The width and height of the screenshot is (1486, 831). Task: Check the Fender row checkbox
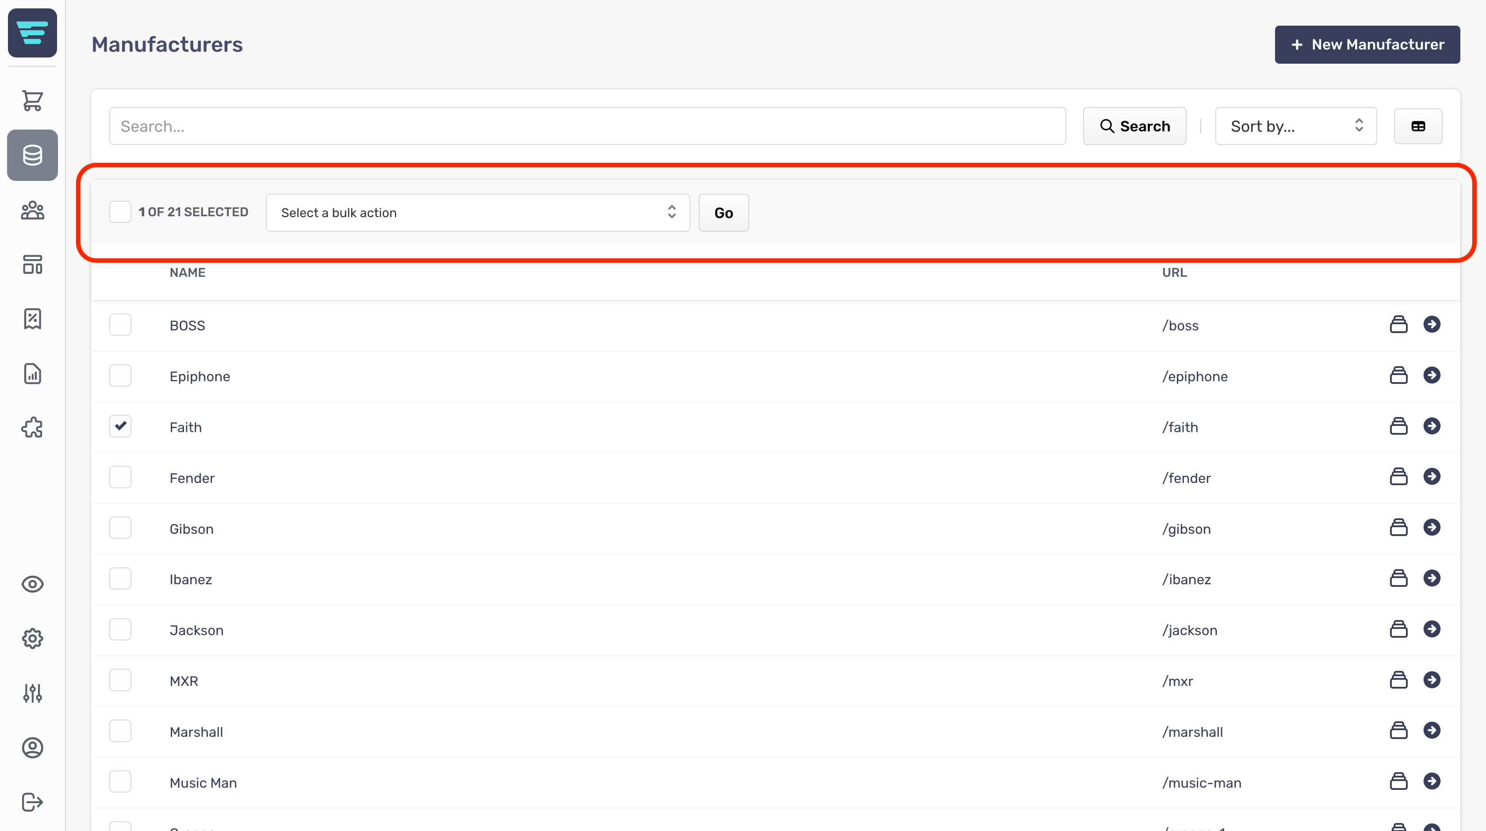[120, 477]
